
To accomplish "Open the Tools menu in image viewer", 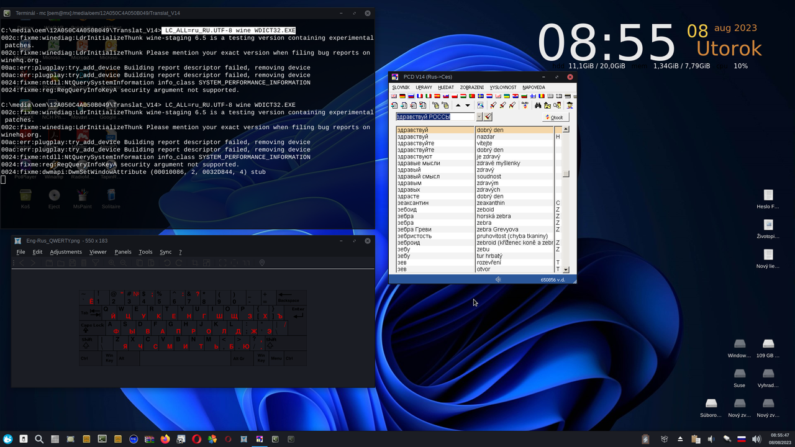I will (145, 252).
